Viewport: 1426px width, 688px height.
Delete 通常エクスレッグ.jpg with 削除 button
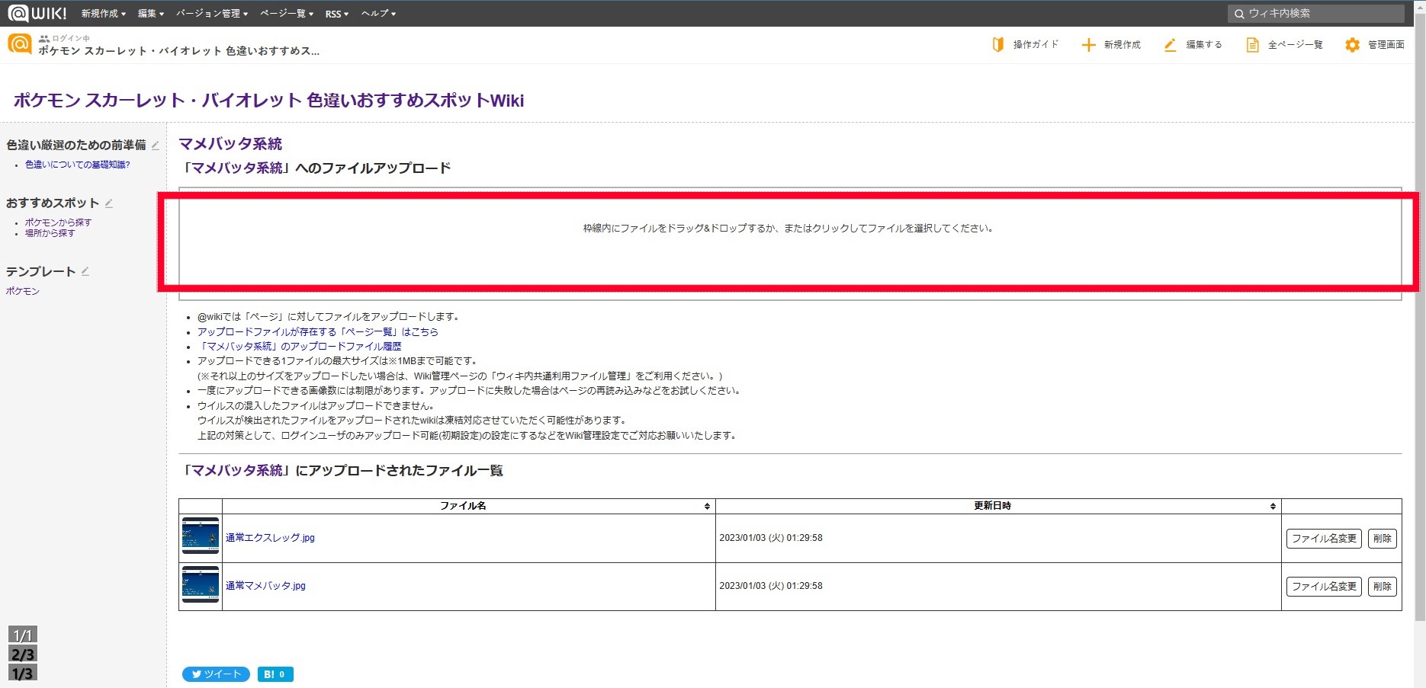pyautogui.click(x=1382, y=539)
